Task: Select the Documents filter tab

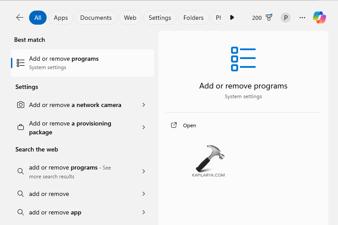Action: [96, 18]
